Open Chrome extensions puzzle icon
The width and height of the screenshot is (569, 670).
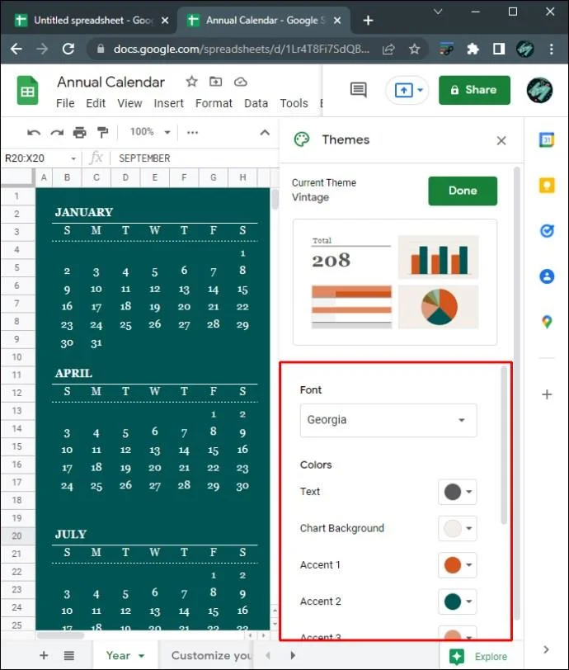(x=473, y=50)
